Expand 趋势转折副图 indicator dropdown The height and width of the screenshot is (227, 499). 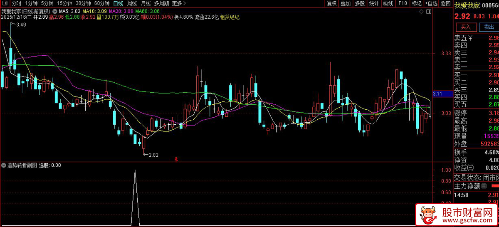click(4, 165)
